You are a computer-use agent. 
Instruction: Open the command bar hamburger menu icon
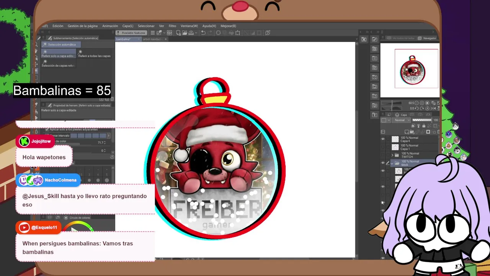pos(152,33)
